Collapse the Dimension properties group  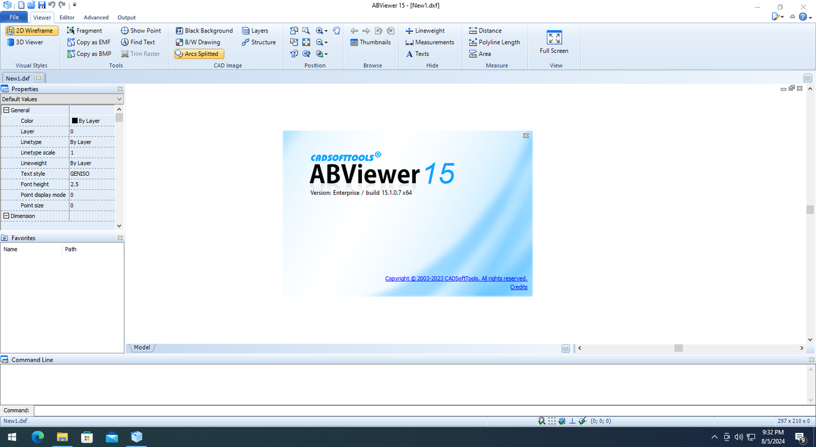pyautogui.click(x=6, y=216)
